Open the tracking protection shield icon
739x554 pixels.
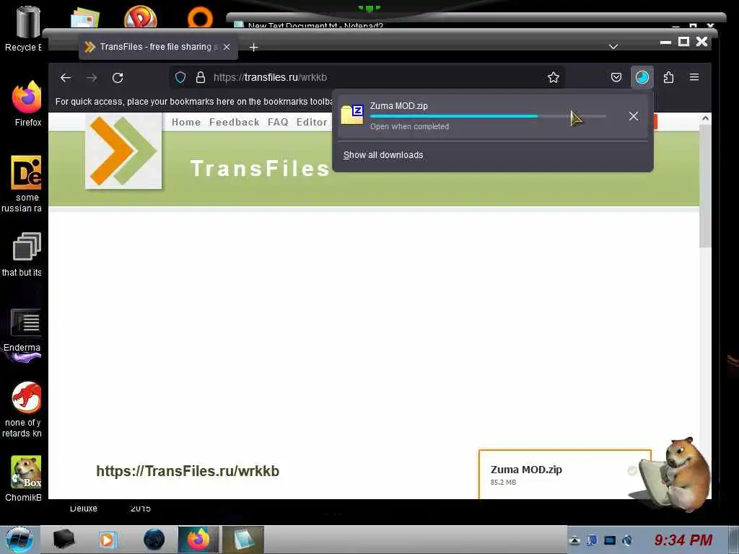pyautogui.click(x=180, y=77)
